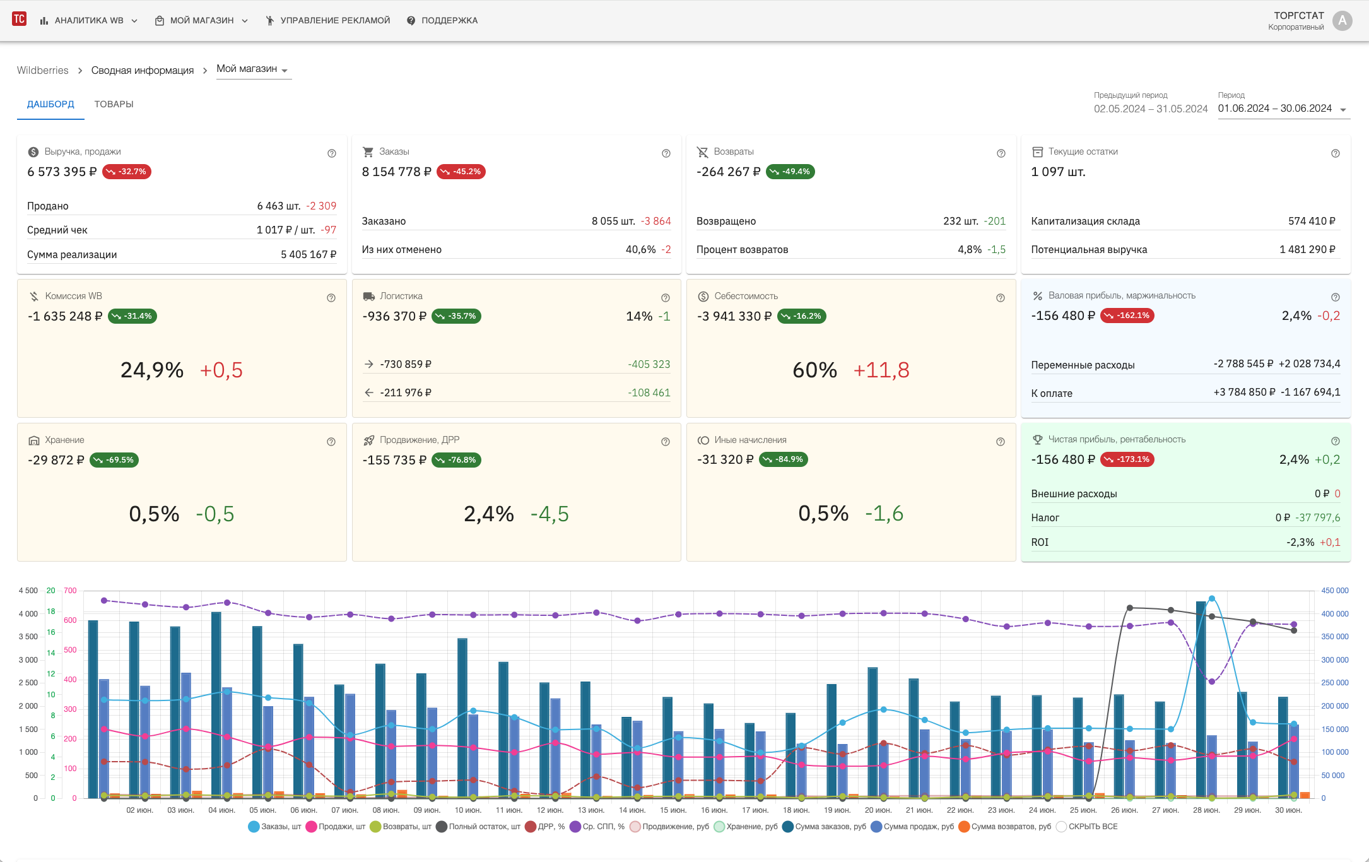Click the Wildberries breadcrumb link
1369x862 pixels.
click(43, 70)
